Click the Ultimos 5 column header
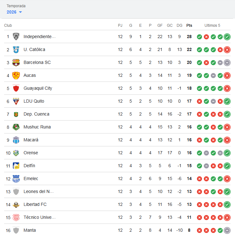 (212, 25)
